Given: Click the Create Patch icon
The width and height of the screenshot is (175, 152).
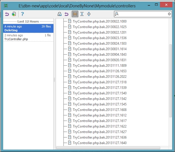Looking at the screenshot, I should [14, 14].
